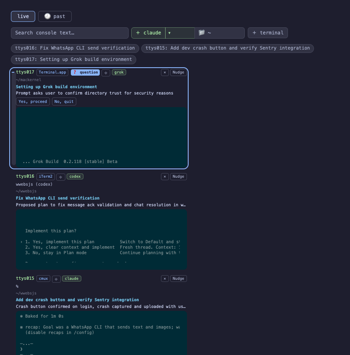350x355 pixels.
Task: Open a new terminal
Action: point(268,33)
